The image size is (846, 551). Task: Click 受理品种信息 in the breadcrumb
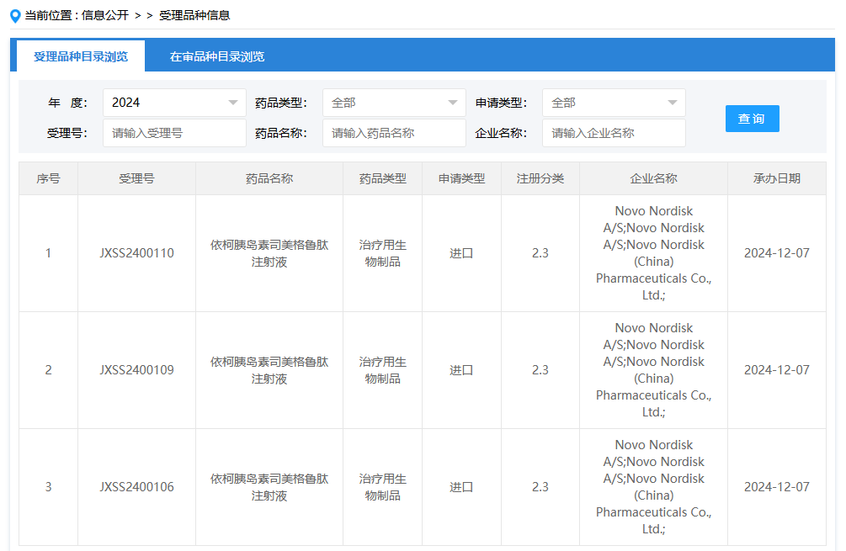194,15
